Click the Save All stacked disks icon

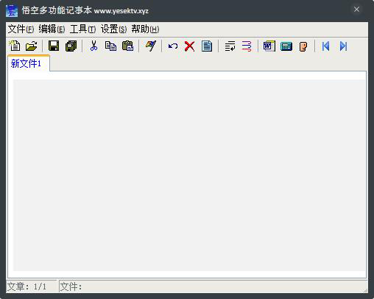click(x=71, y=46)
